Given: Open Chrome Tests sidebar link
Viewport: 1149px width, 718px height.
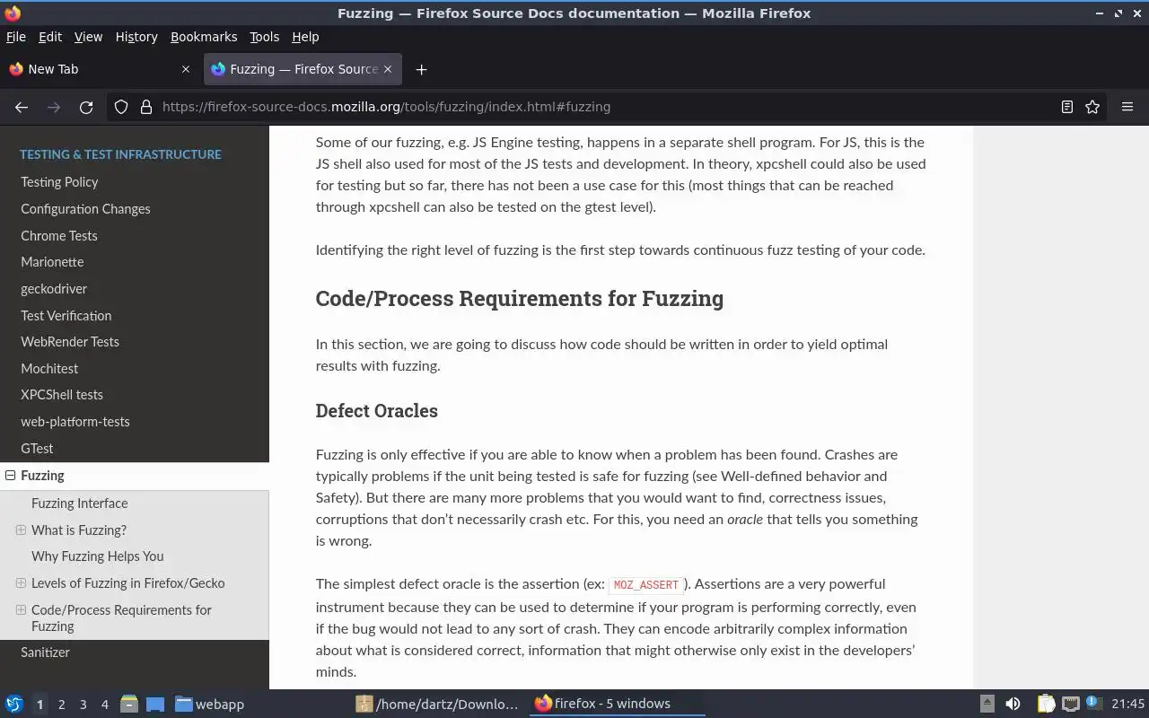Looking at the screenshot, I should pyautogui.click(x=59, y=236).
